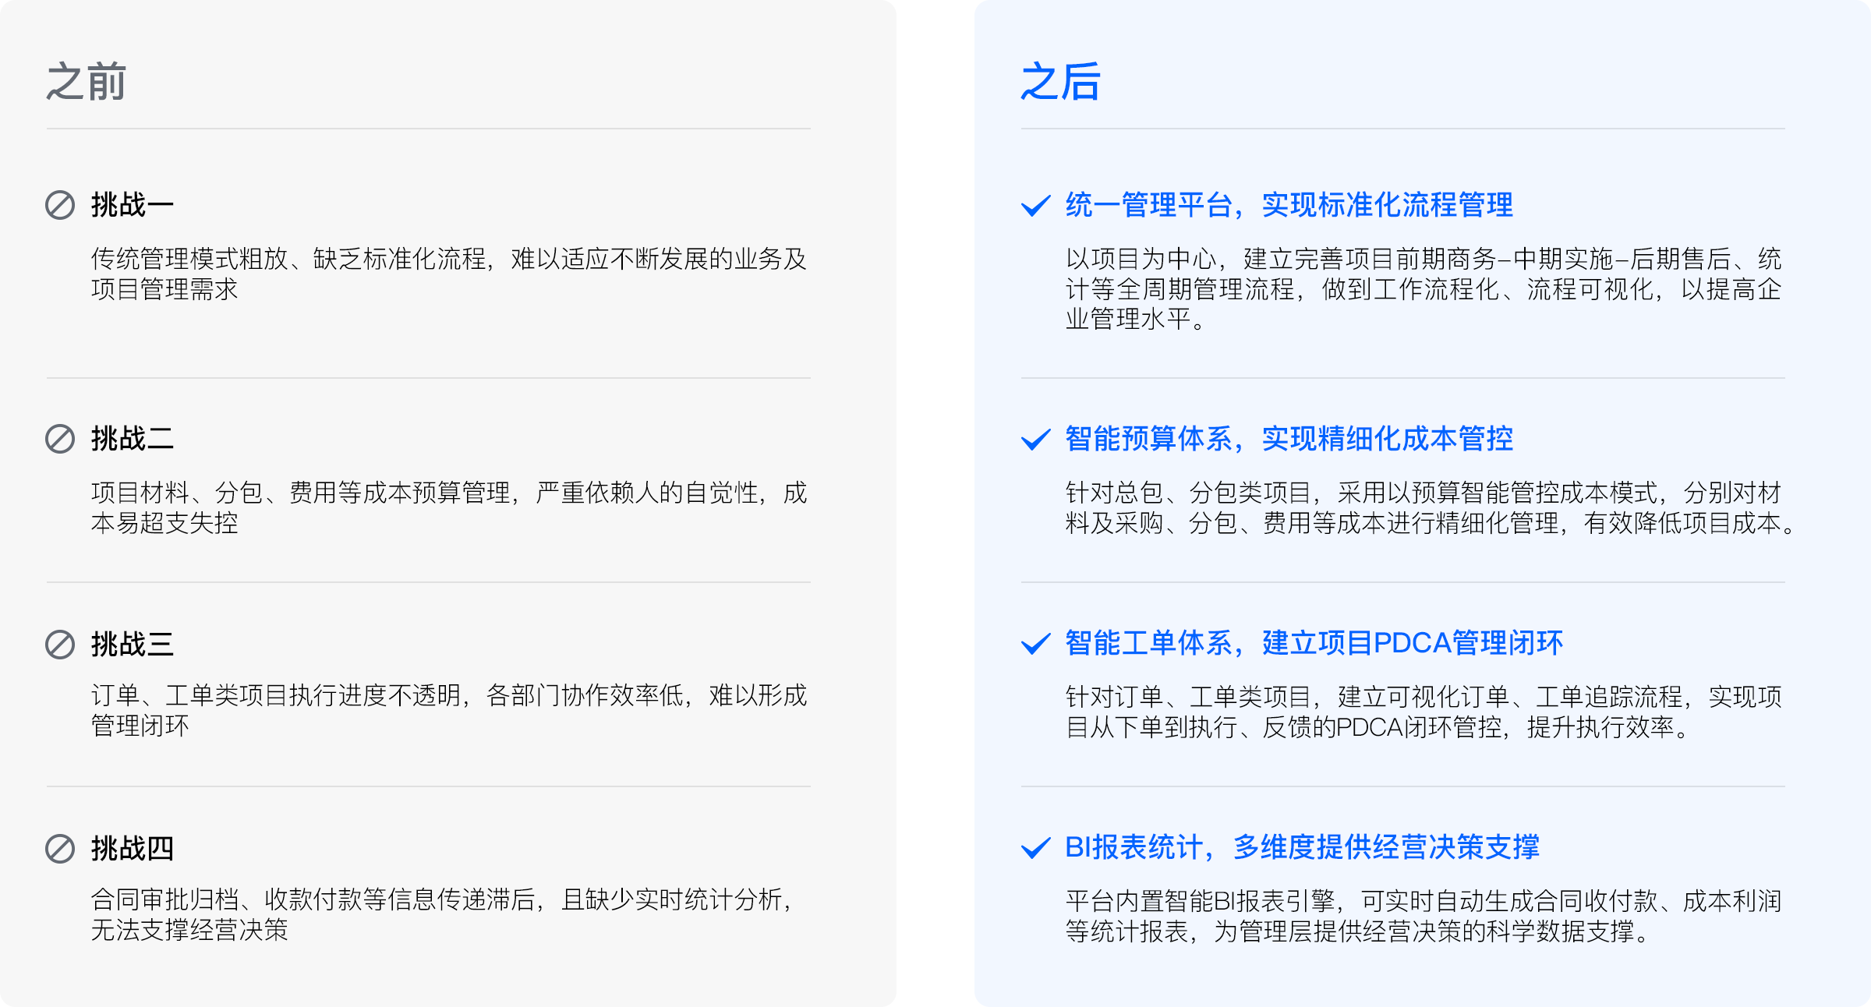
Task: Click the prohibited icon beside 挑战二
Action: coord(60,439)
